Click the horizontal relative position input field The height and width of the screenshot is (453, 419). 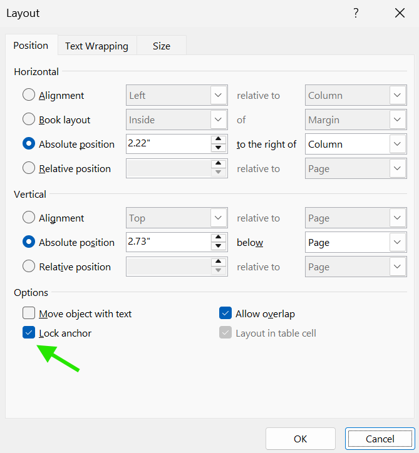click(168, 168)
